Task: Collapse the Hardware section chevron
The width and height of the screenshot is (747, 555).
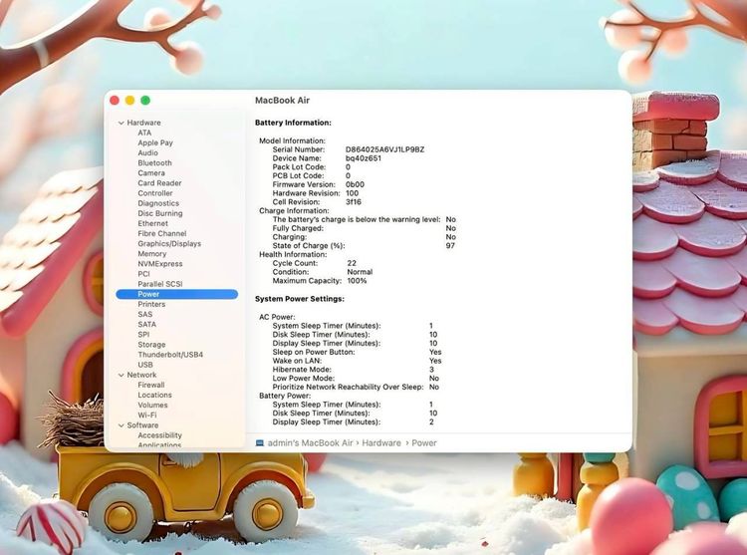Action: [x=121, y=123]
